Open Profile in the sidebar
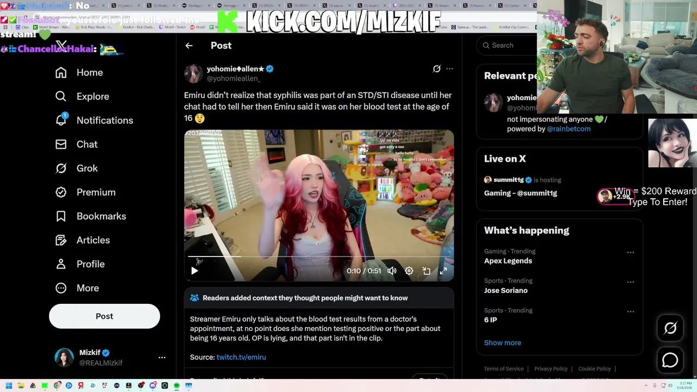The height and width of the screenshot is (392, 697). pos(81,264)
